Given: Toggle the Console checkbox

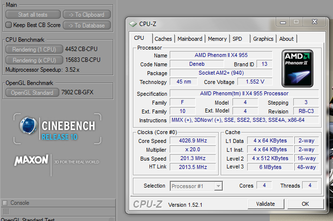Looking at the screenshot, I should point(5,203).
